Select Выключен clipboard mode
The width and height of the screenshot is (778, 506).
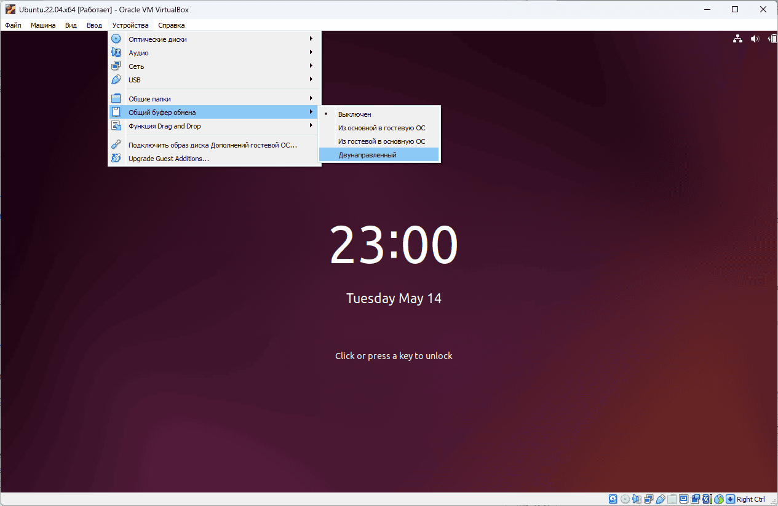tap(379, 114)
